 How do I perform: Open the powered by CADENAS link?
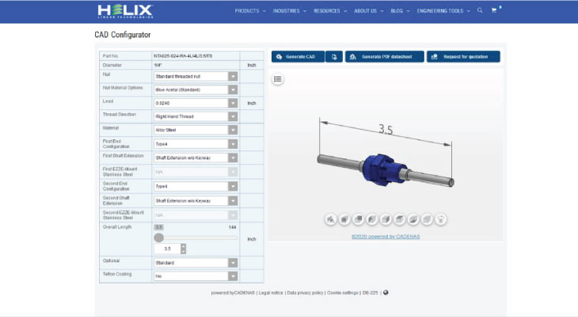(x=386, y=236)
